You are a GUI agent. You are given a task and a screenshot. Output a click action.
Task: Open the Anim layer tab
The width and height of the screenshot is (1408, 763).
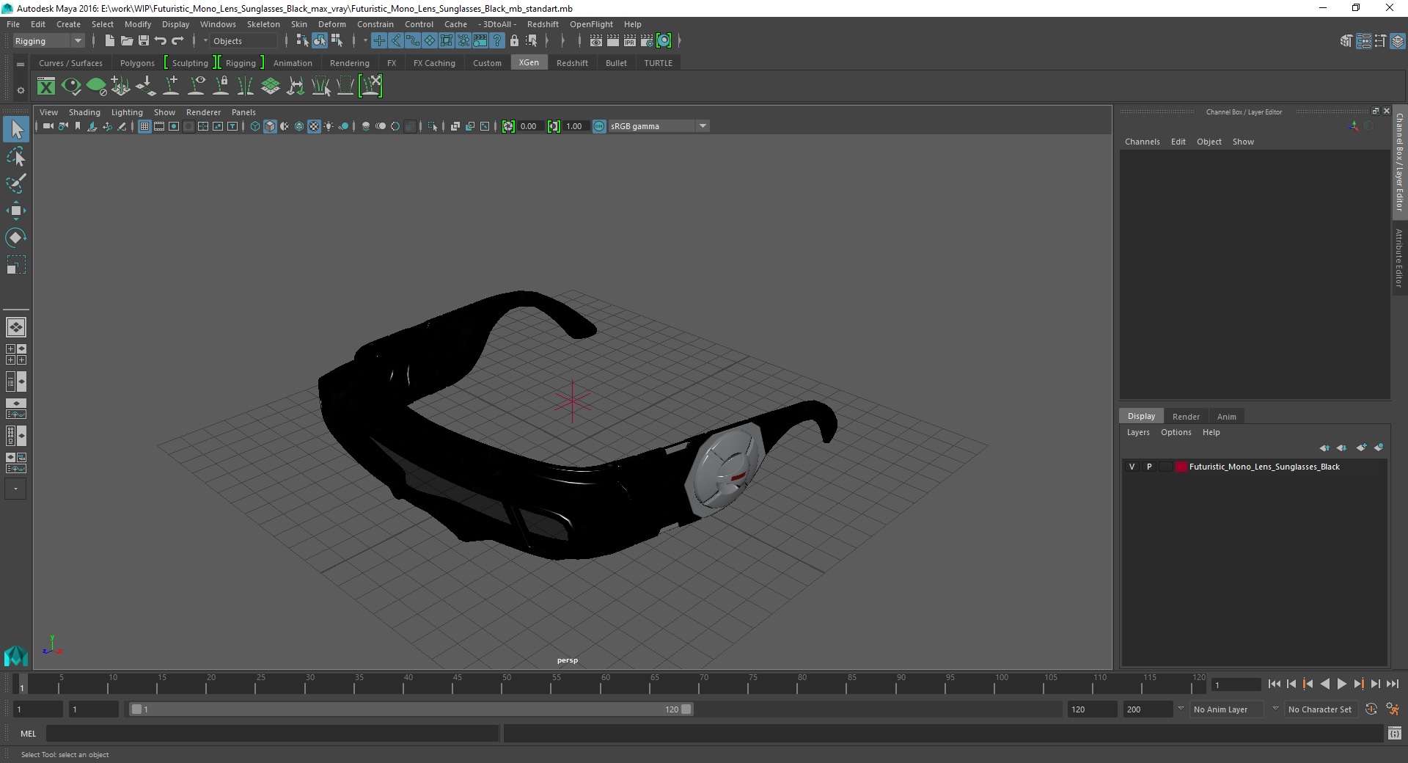1227,416
